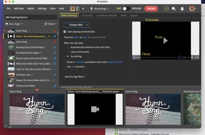Switch to the Confidence (Default) tab
The width and height of the screenshot is (205, 135).
[107, 15]
